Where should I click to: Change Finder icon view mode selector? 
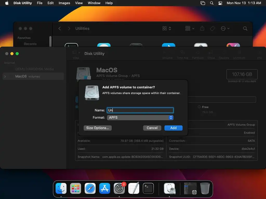167,29
